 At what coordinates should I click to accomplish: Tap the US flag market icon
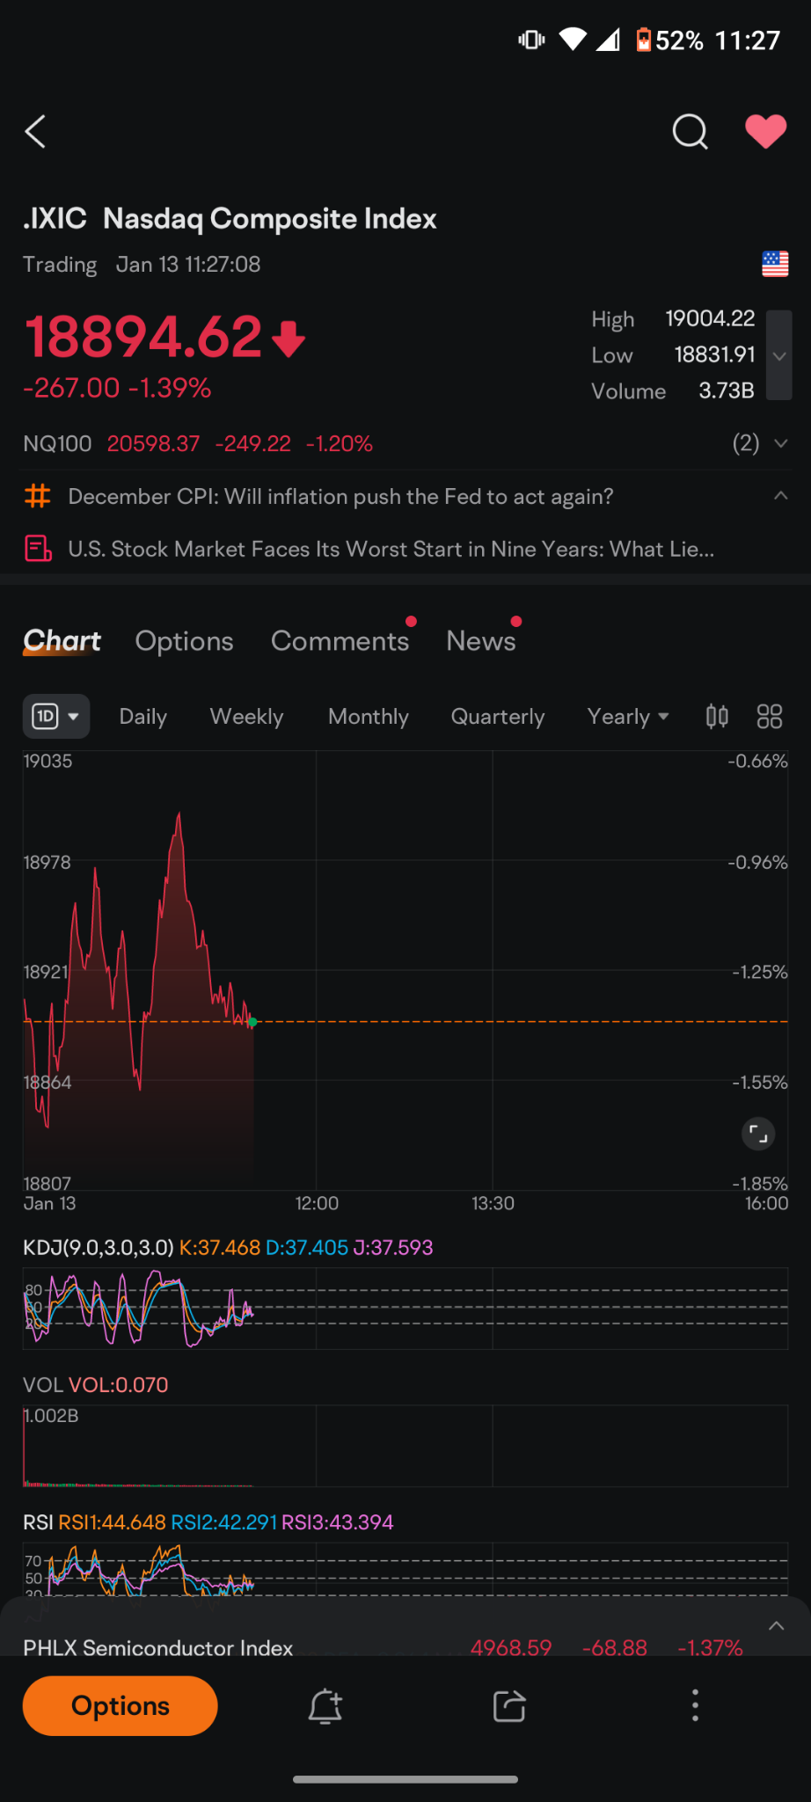click(x=775, y=264)
